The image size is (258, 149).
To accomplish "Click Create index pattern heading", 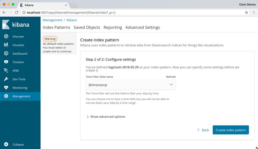I will (99, 40).
